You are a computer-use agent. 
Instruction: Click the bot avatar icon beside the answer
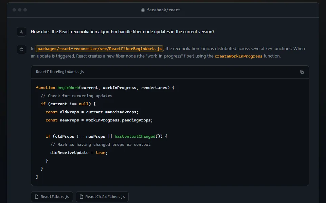[21, 49]
